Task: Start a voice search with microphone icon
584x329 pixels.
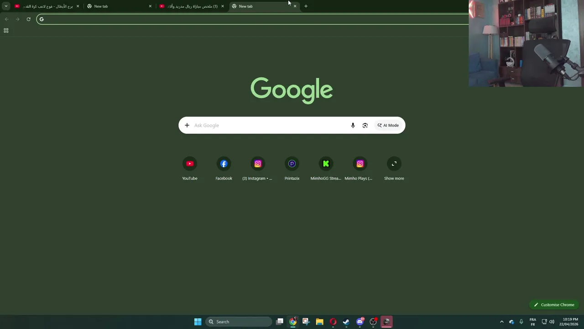Action: tap(353, 125)
